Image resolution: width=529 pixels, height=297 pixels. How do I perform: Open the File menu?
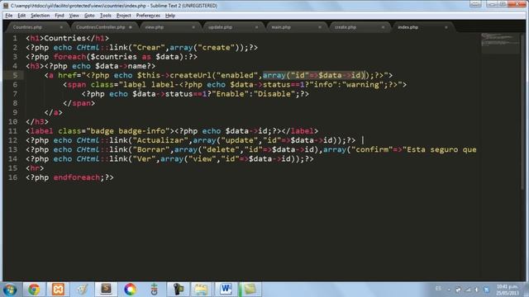[9, 16]
